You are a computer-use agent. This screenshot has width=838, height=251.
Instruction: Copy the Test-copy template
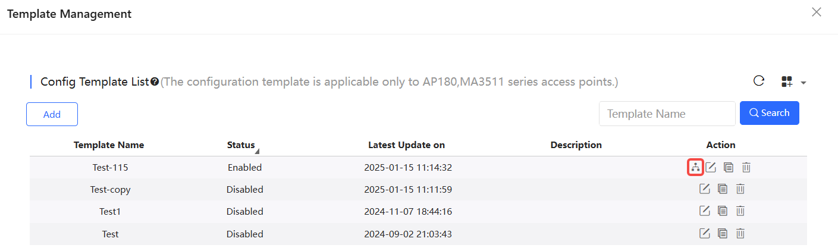(x=723, y=189)
